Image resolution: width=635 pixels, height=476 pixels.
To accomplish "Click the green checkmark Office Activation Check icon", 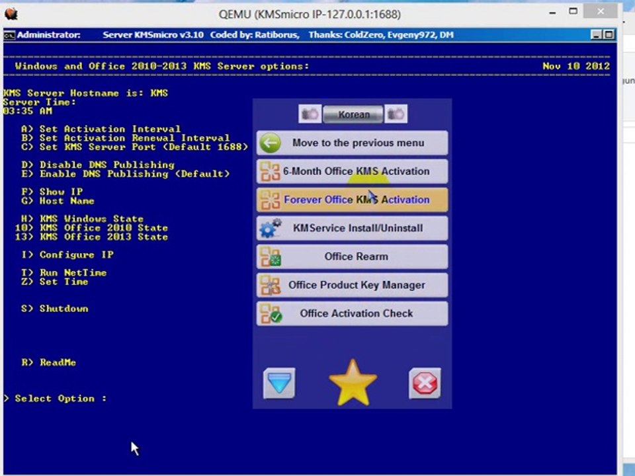I will point(271,313).
